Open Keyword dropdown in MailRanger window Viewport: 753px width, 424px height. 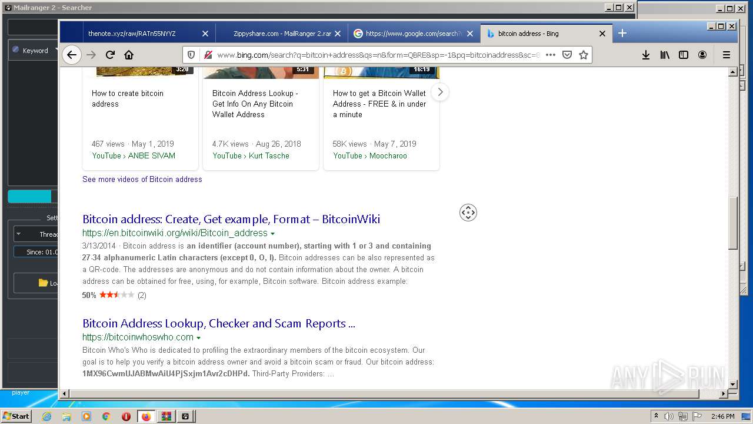point(35,51)
